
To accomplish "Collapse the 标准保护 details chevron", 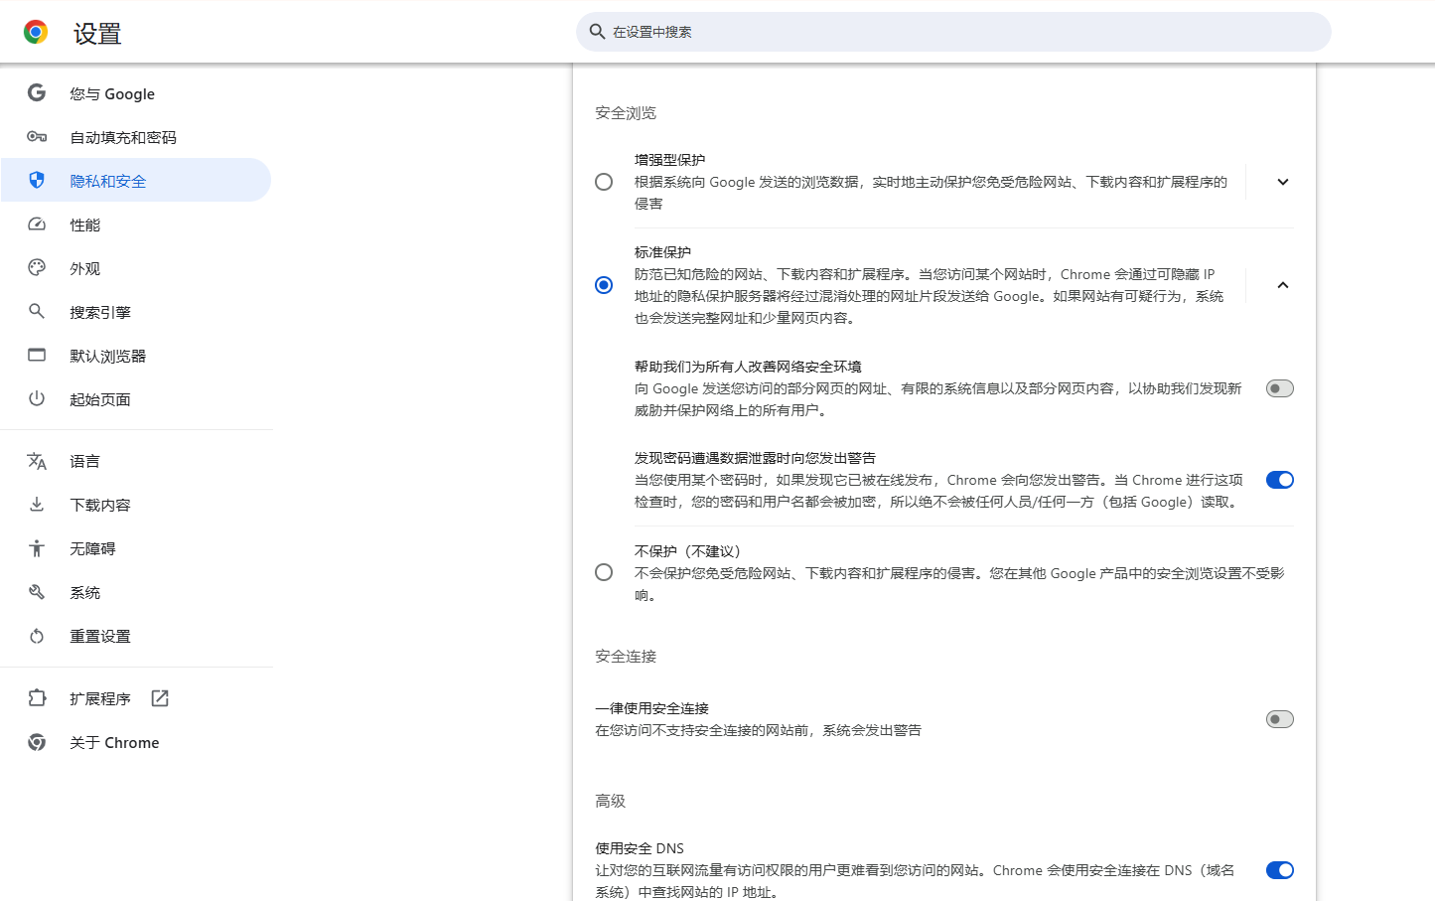I will (1283, 285).
